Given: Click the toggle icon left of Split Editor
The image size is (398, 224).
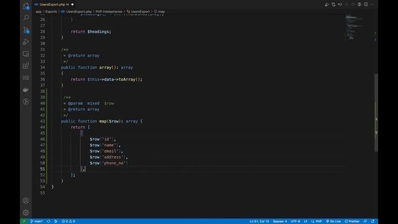Looking at the screenshot, I should 359,4.
